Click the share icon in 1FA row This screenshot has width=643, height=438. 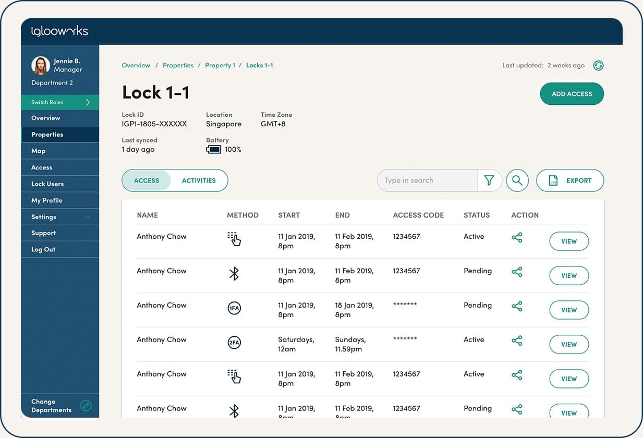(x=517, y=307)
